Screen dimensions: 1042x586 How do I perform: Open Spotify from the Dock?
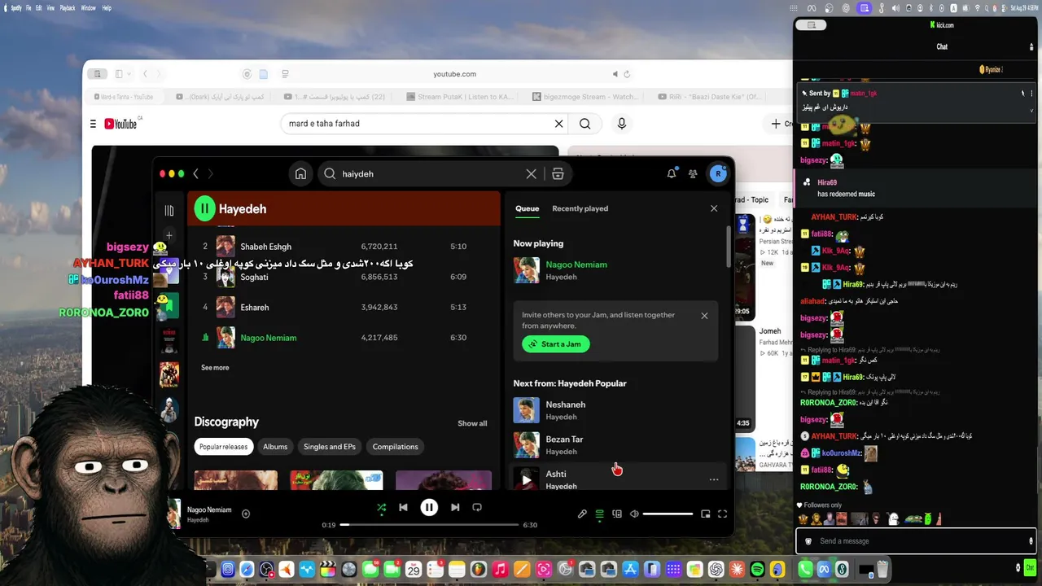click(x=757, y=570)
